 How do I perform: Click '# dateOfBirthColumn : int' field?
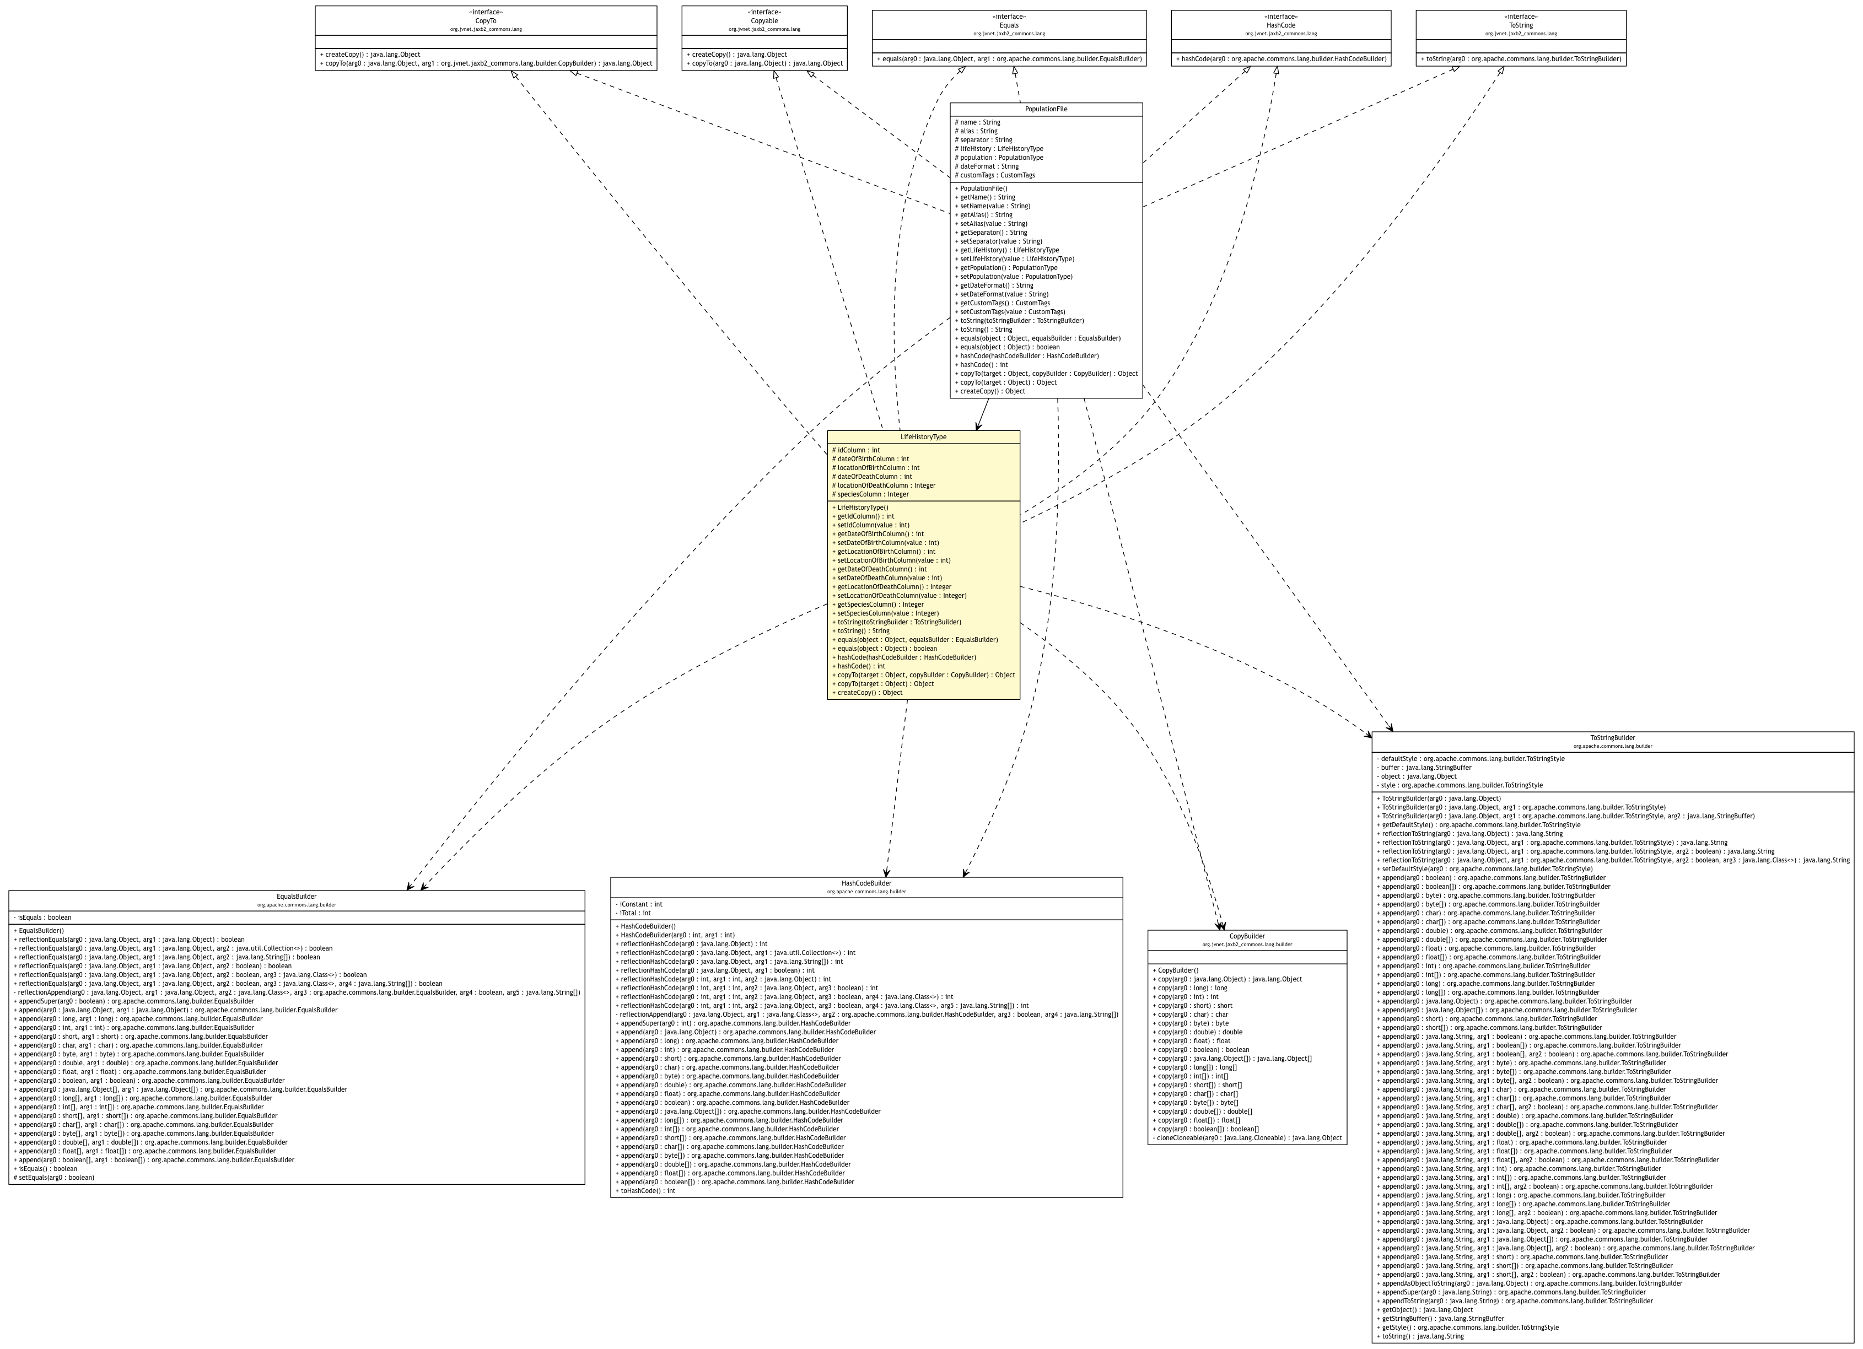click(x=870, y=459)
